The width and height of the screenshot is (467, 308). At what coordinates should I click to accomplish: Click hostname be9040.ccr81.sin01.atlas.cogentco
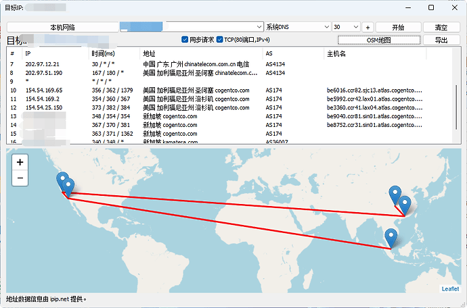[x=374, y=116]
